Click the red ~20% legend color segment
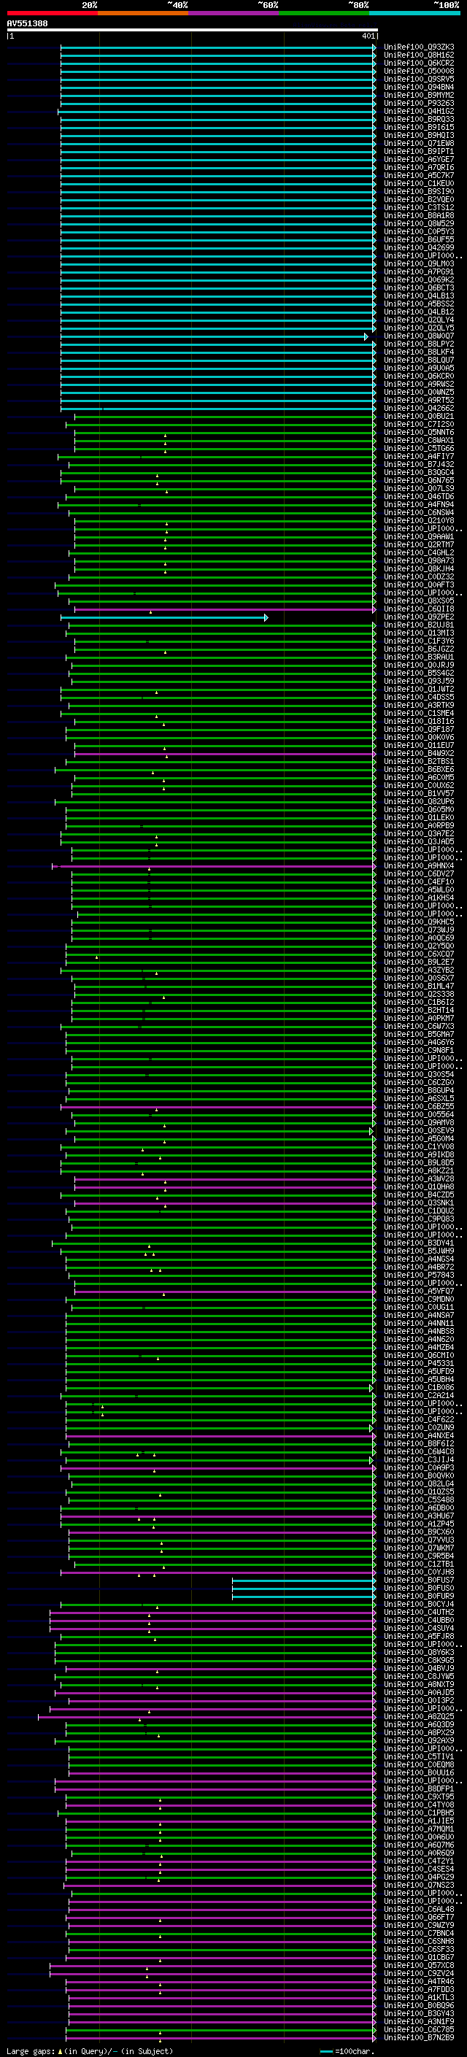This screenshot has height=2057, width=467. click(x=52, y=13)
